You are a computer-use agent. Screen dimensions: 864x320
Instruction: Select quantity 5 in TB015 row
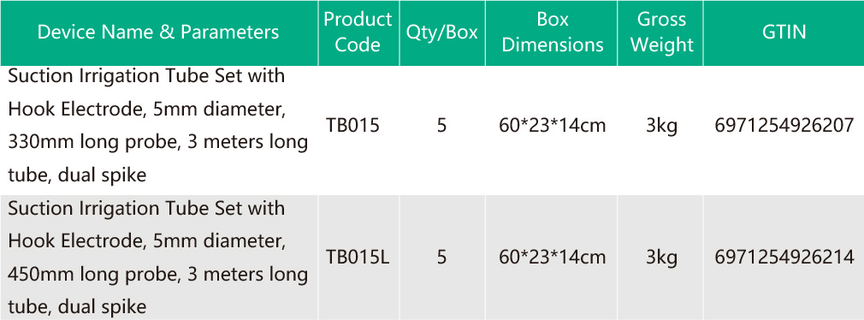(x=442, y=126)
